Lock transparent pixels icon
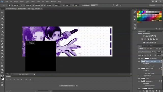This screenshot has height=92, width=163. 143,55
